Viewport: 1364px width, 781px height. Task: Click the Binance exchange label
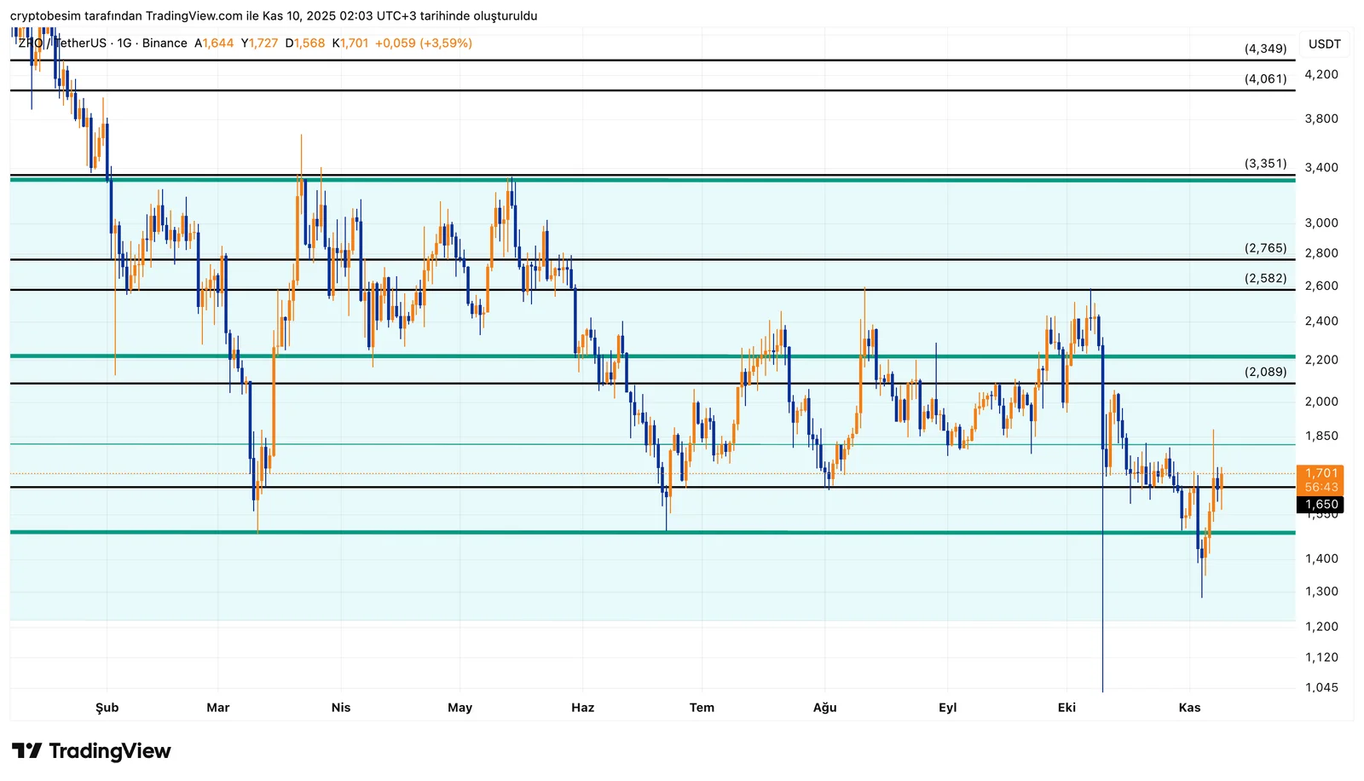[165, 43]
